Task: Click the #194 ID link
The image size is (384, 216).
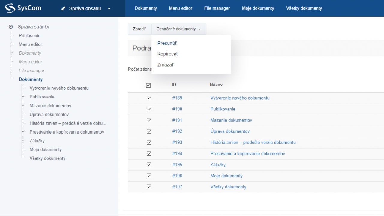Action: click(177, 154)
